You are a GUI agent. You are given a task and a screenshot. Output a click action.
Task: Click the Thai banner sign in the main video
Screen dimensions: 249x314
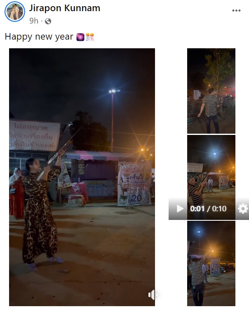[35, 135]
